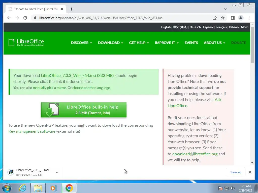Click More languages link
258x193 pixels.
click(245, 27)
